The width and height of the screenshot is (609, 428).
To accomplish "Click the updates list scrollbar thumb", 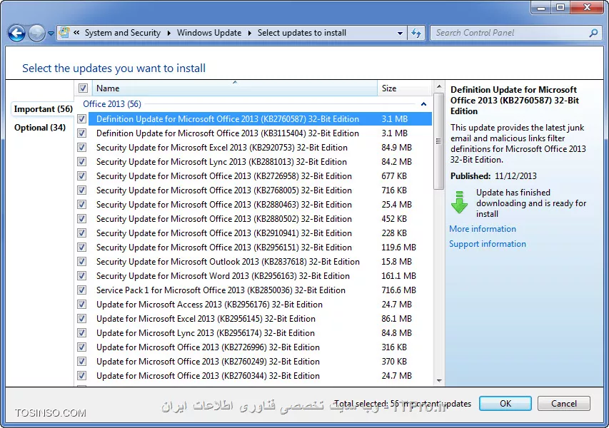I will (439, 141).
